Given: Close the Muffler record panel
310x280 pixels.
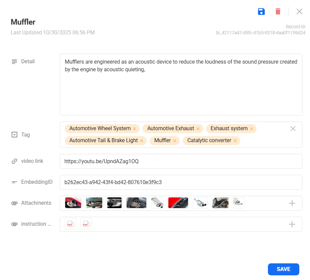Looking at the screenshot, I should click(299, 12).
